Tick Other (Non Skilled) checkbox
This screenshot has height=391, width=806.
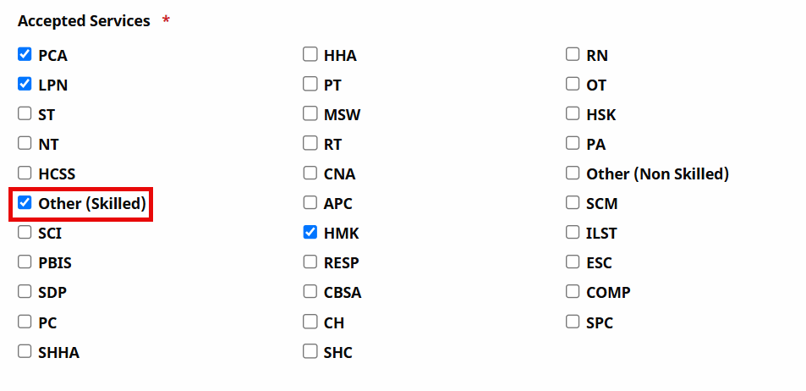click(573, 173)
